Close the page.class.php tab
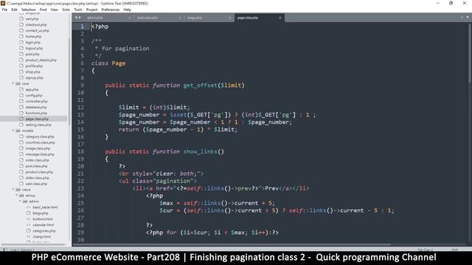The width and height of the screenshot is (472, 265). [280, 18]
